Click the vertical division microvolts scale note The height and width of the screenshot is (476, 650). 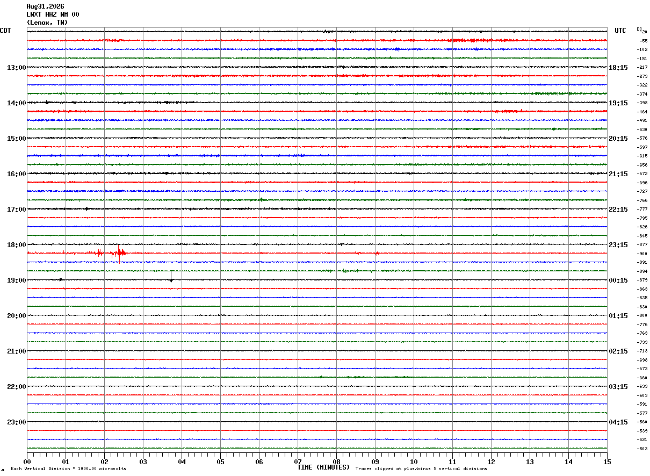coord(68,469)
